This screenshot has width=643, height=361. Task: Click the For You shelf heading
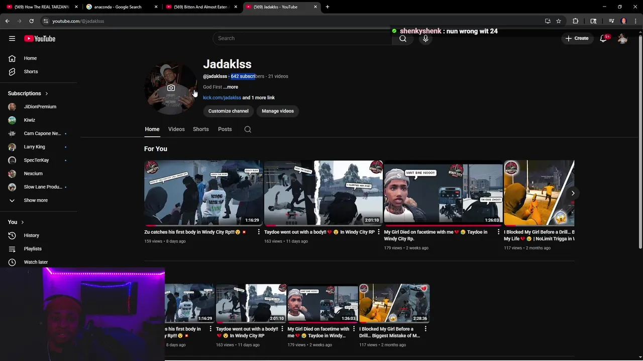pos(156,149)
